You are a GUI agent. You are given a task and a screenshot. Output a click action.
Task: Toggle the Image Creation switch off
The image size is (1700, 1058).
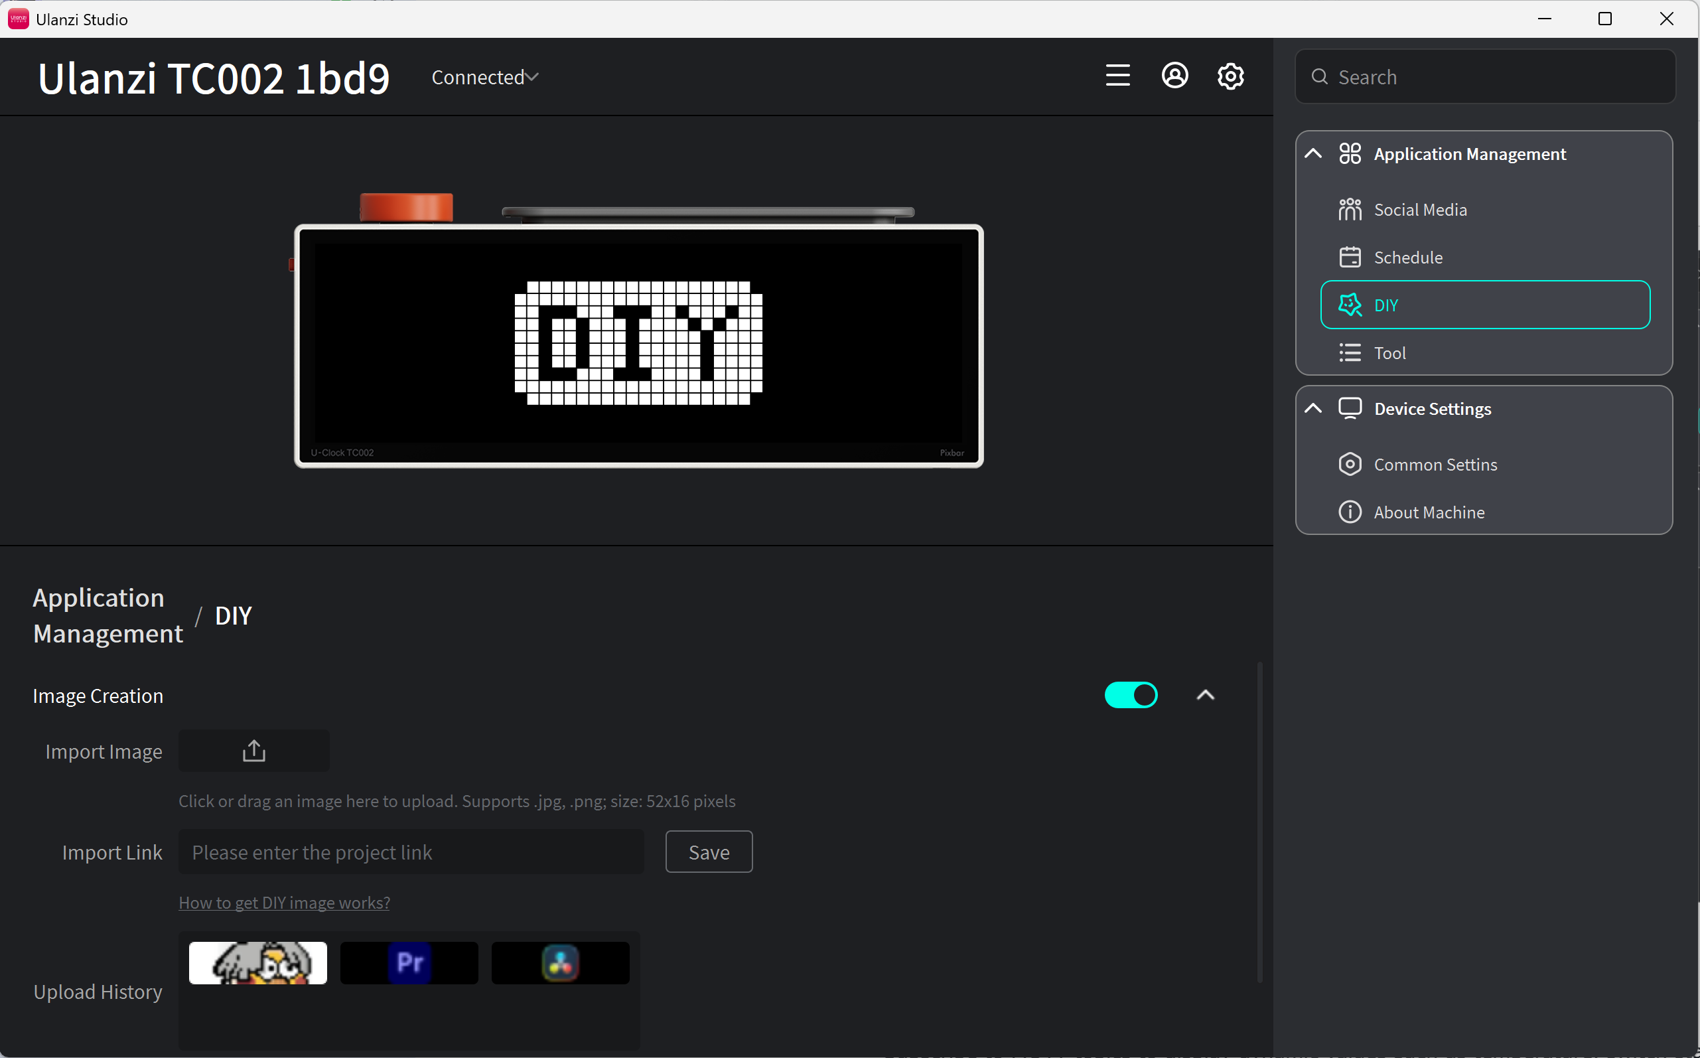(x=1131, y=695)
